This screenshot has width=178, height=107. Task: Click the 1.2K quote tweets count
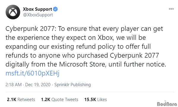click(x=46, y=100)
